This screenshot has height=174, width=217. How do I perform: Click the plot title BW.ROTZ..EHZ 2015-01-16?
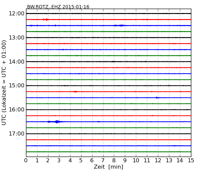point(58,7)
